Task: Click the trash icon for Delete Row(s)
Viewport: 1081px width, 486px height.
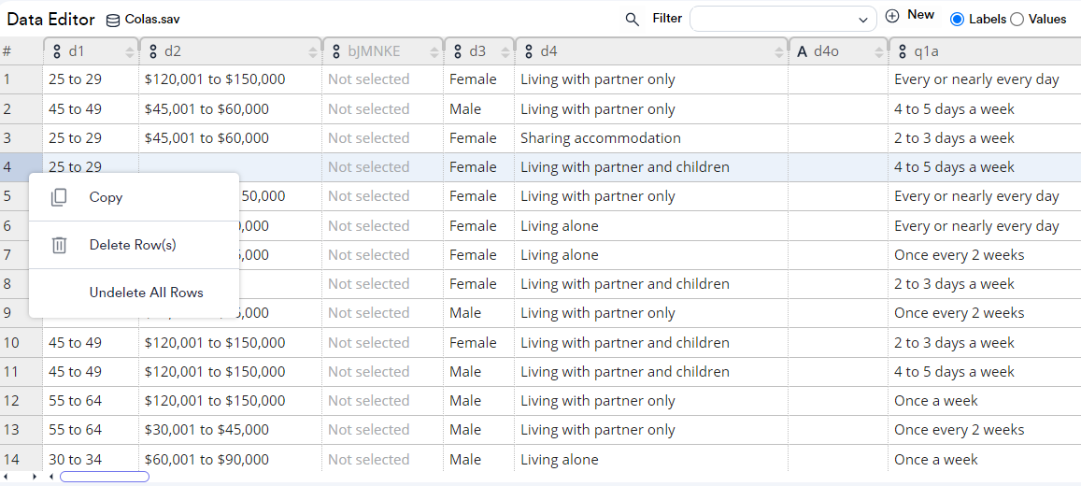Action: (x=59, y=245)
